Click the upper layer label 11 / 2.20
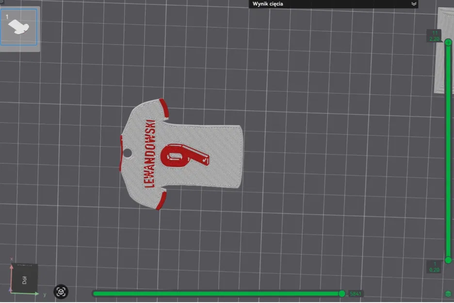This screenshot has width=454, height=303. click(x=434, y=36)
